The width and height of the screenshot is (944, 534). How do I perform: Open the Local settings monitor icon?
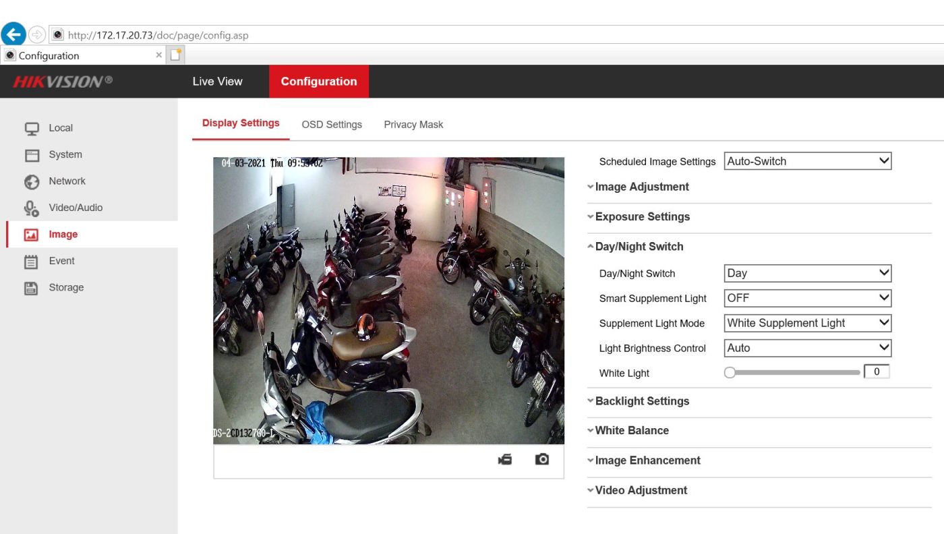[x=32, y=128]
